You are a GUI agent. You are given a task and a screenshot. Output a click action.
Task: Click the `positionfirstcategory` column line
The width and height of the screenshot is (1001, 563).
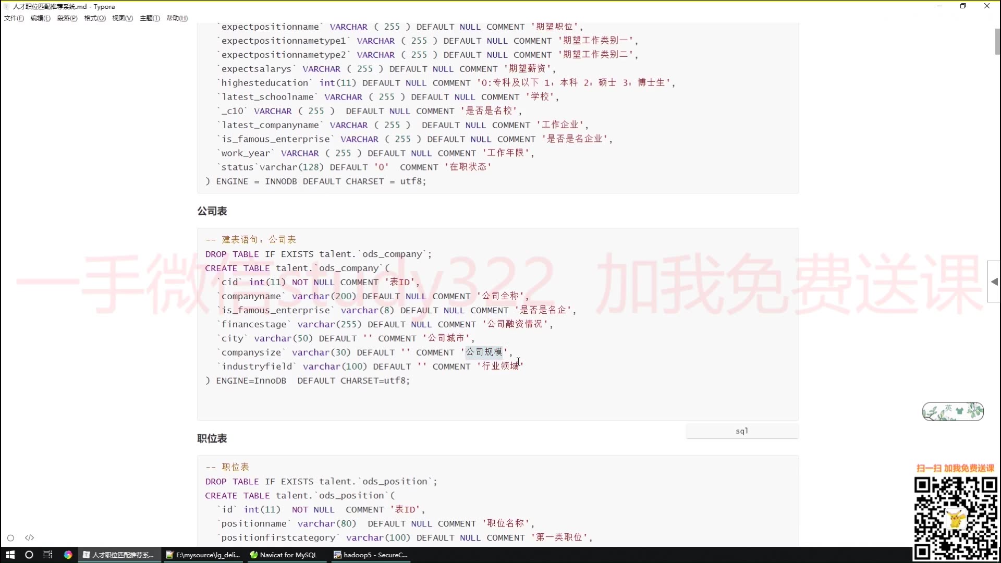[405, 538]
